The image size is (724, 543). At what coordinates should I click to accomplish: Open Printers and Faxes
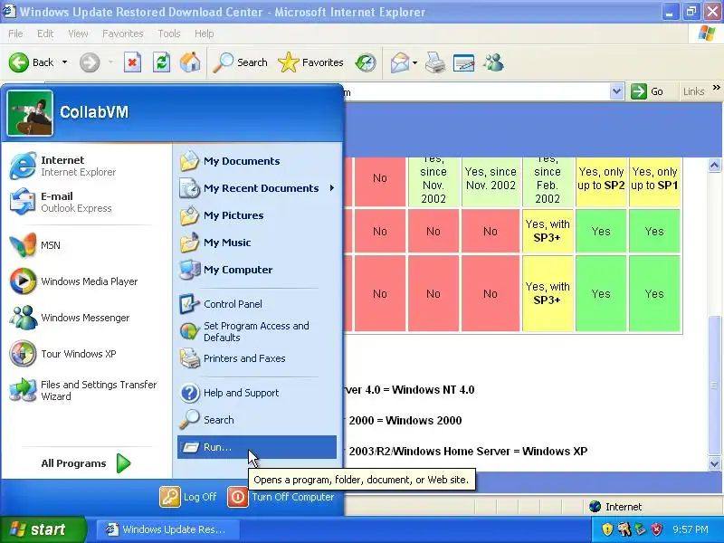point(257,358)
